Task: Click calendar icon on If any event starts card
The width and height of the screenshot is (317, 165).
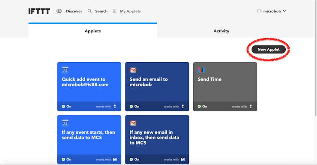Action: point(65,123)
